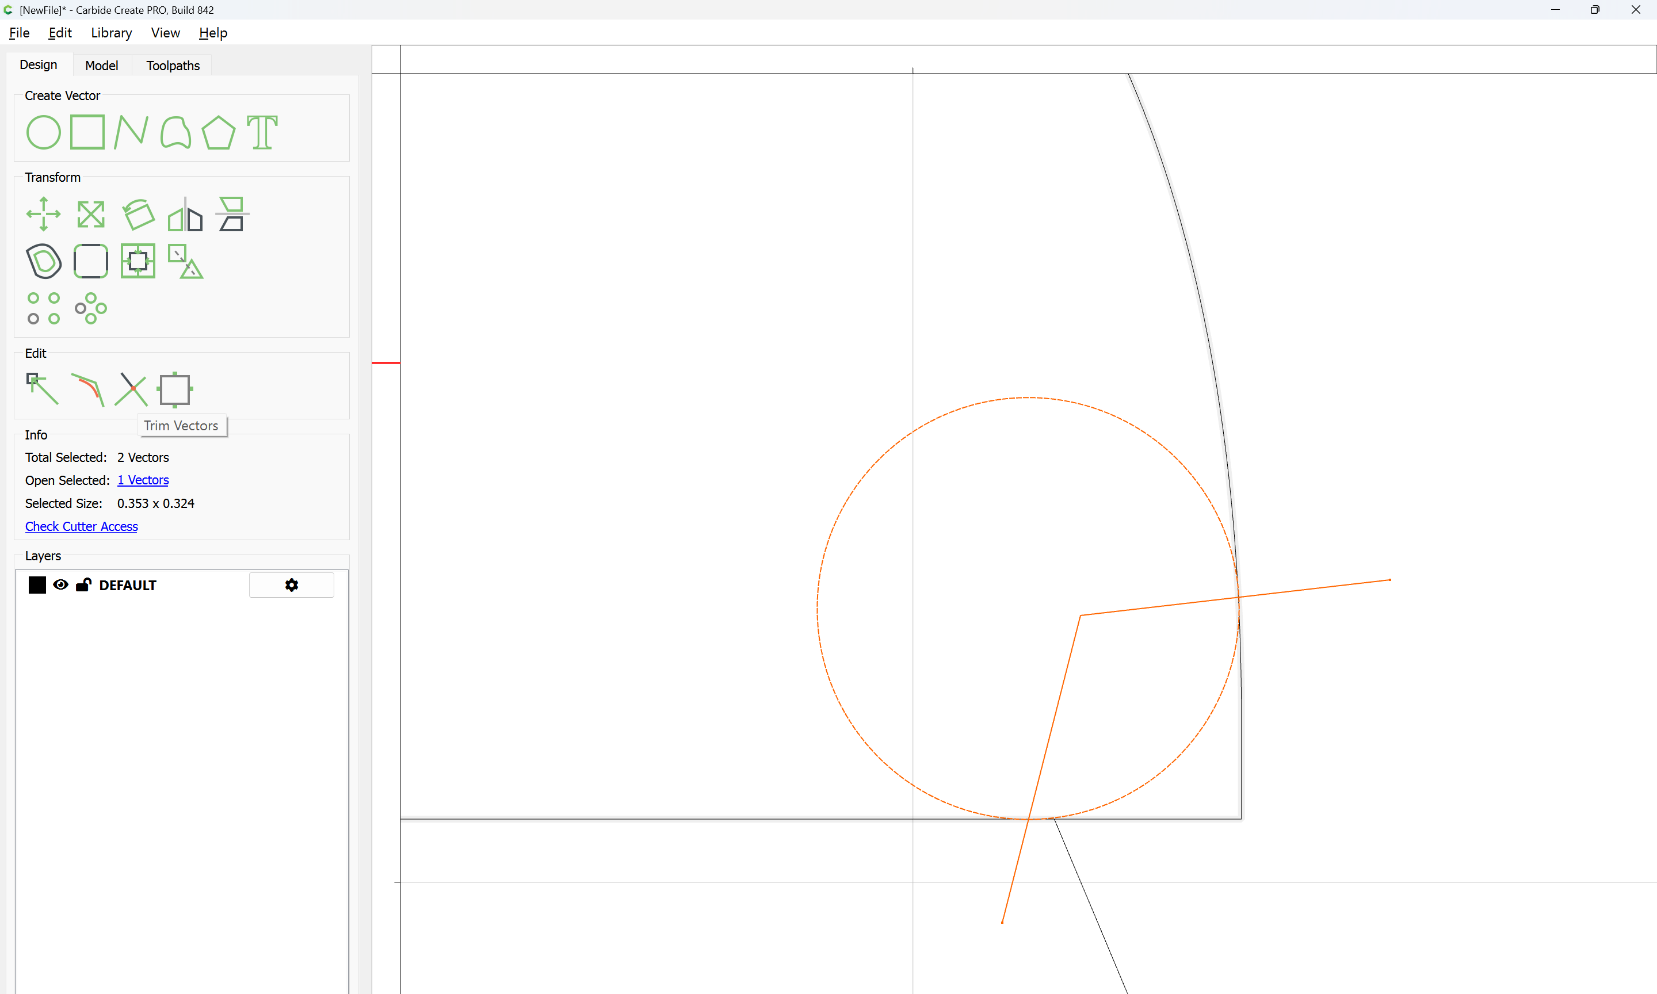This screenshot has height=994, width=1657.
Task: Open DEFAULT layer settings gear button
Action: point(291,585)
